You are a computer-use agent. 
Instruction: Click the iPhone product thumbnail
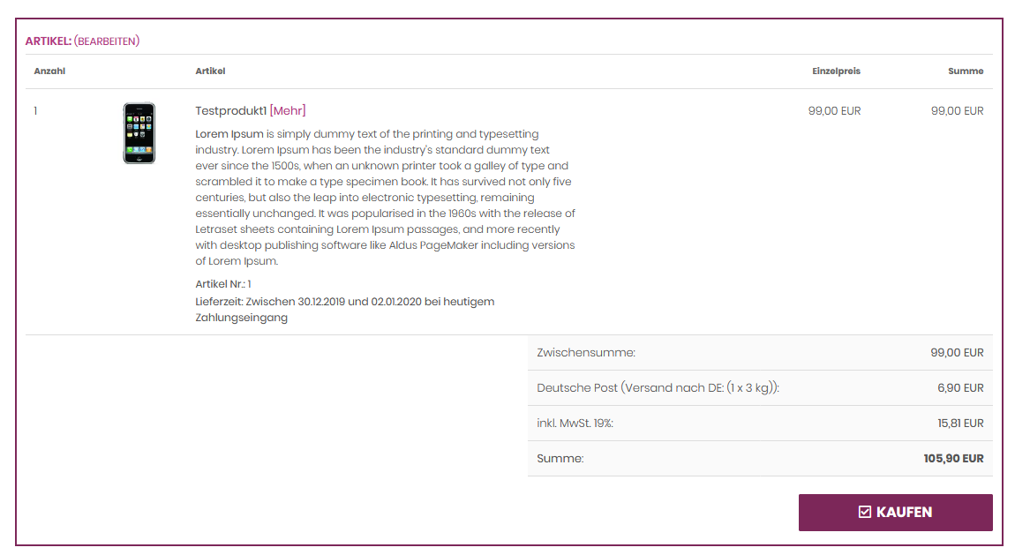point(139,133)
